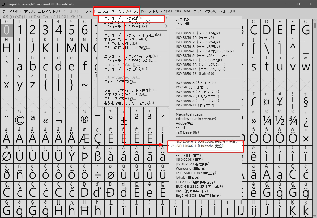The image size is (317, 218).
Task: Open the ヘルプ(H) menu
Action: [227, 11]
